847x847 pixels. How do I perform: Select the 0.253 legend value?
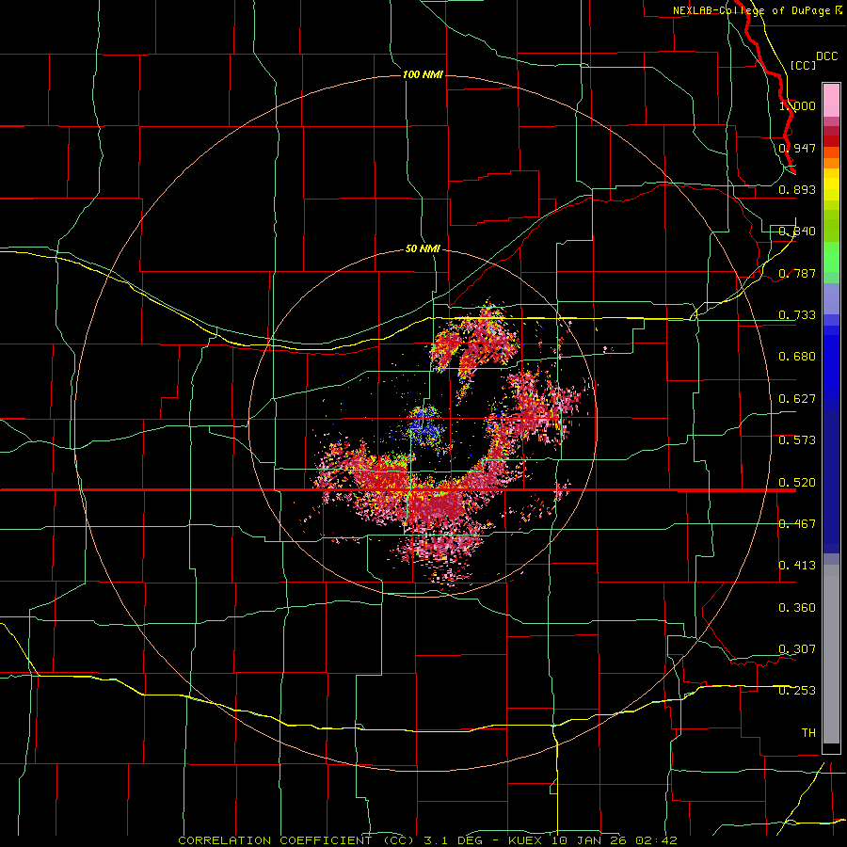(797, 691)
